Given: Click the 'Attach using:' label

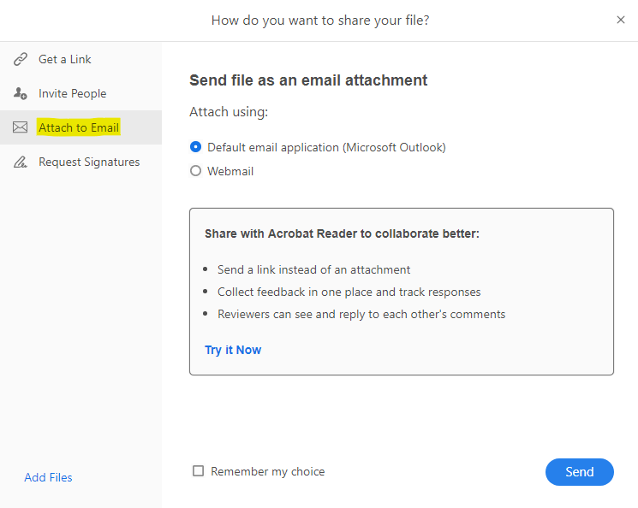Looking at the screenshot, I should pos(229,112).
